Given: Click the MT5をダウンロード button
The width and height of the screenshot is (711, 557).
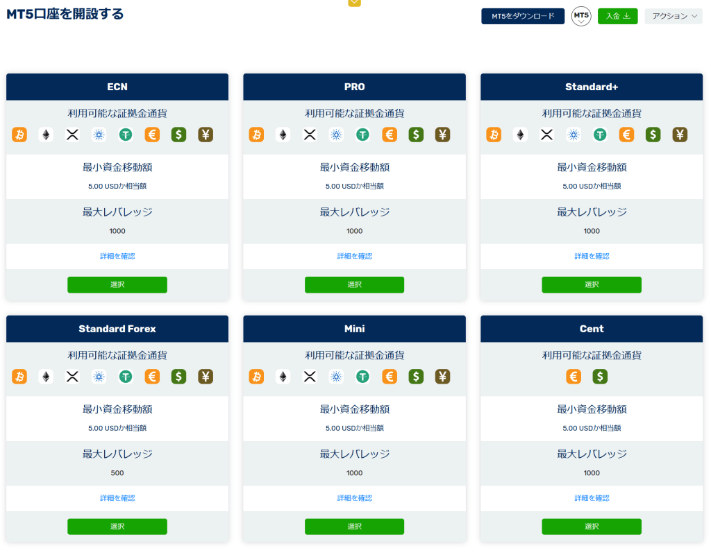Looking at the screenshot, I should (523, 17).
